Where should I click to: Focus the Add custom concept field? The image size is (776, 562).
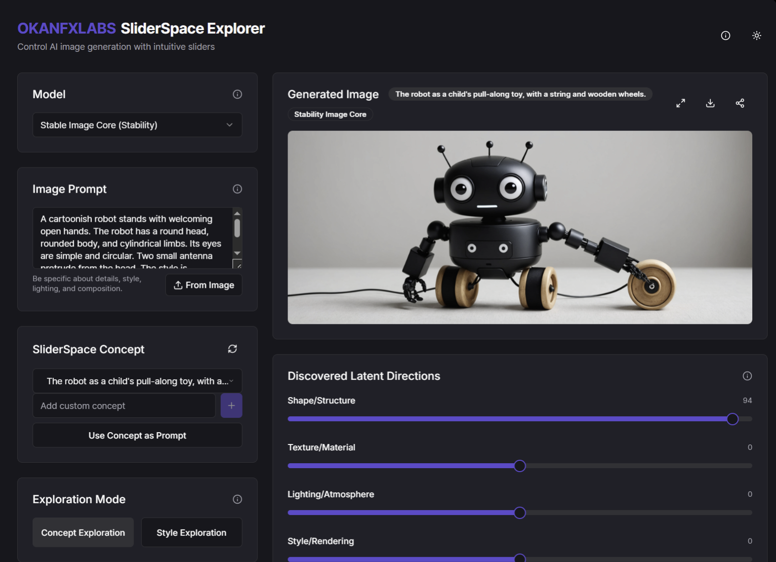coord(124,405)
